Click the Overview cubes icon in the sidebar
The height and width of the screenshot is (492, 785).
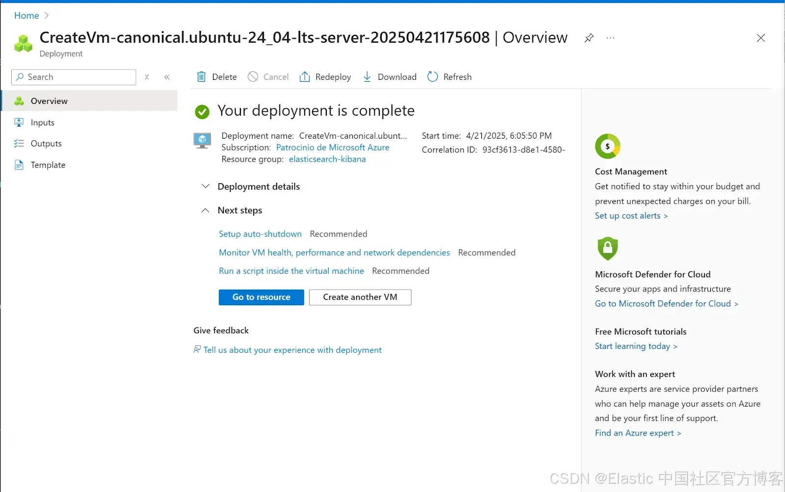click(x=19, y=101)
